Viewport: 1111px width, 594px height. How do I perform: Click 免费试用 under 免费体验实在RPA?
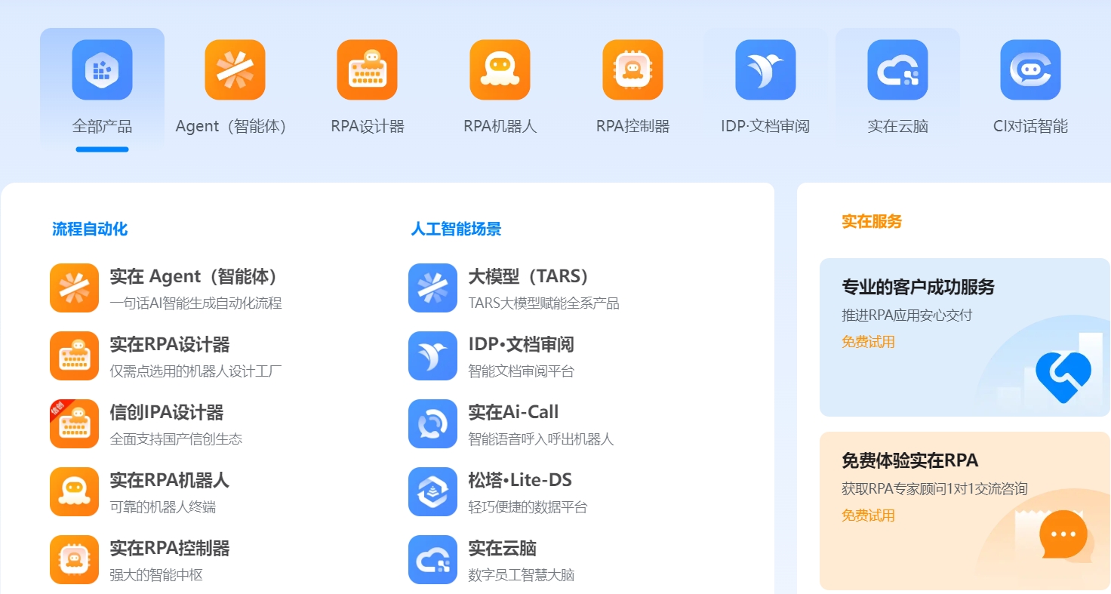(x=868, y=516)
